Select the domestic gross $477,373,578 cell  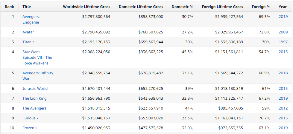[151, 128]
